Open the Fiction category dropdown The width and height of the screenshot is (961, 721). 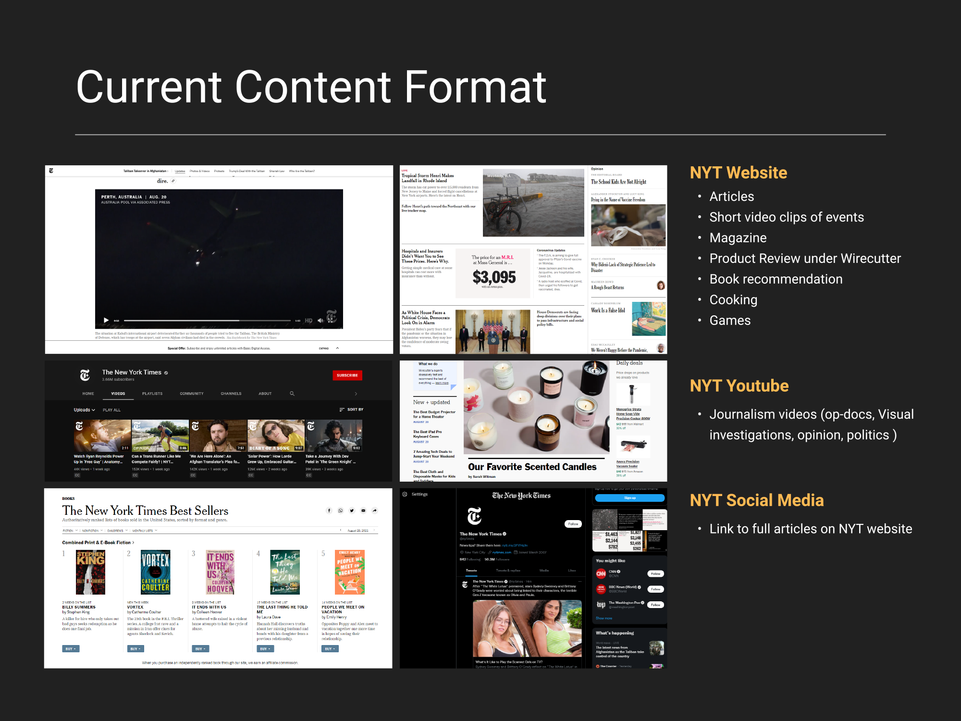pyautogui.click(x=70, y=531)
